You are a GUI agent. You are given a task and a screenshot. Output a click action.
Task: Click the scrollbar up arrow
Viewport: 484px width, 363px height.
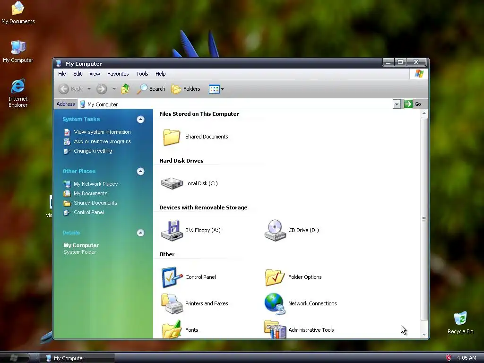click(424, 113)
